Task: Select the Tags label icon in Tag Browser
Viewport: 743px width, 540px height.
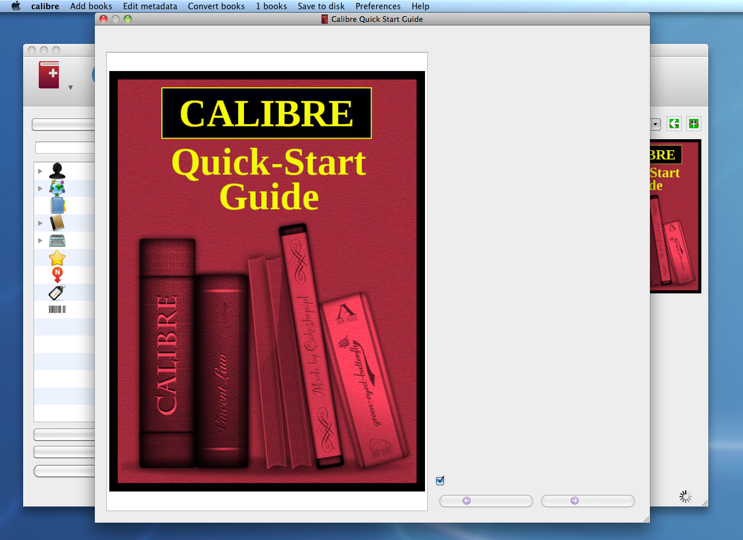Action: (57, 292)
